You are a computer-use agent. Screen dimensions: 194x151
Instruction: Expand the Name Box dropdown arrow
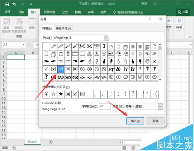tap(24, 45)
